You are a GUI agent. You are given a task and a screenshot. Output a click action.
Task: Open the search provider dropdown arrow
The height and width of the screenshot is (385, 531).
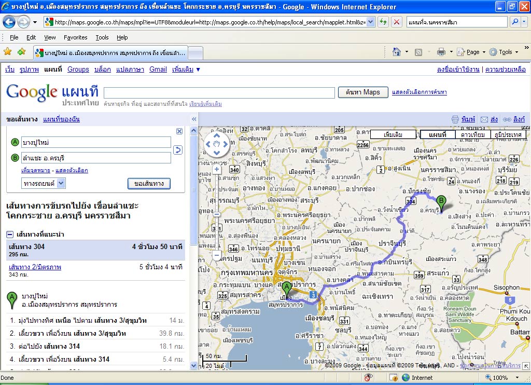pos(524,22)
